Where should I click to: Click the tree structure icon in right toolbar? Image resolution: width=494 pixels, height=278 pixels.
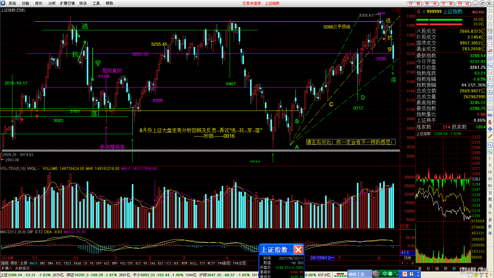coord(490,72)
